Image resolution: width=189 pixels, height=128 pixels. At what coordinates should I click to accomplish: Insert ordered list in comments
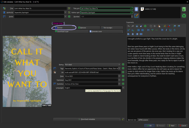[175, 26]
